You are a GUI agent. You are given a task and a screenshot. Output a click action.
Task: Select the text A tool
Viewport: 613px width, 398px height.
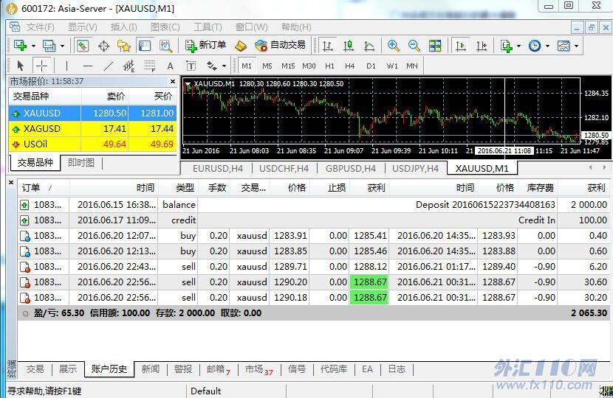tap(170, 66)
